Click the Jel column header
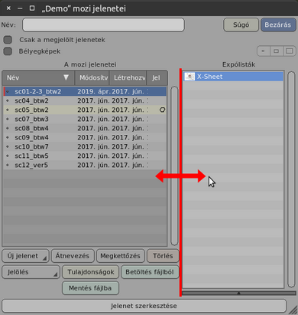 (x=157, y=78)
